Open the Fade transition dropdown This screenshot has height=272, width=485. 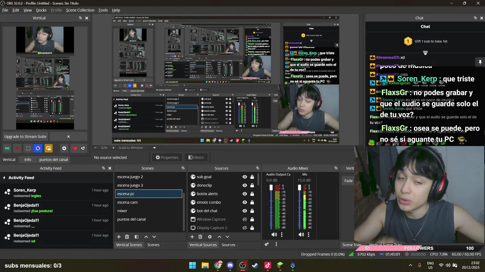348,181
